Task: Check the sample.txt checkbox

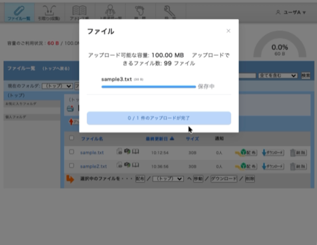Action: (72, 152)
